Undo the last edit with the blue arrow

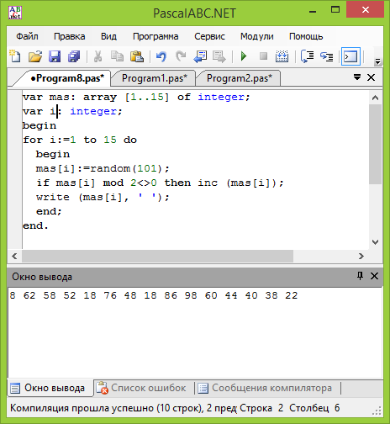click(161, 56)
